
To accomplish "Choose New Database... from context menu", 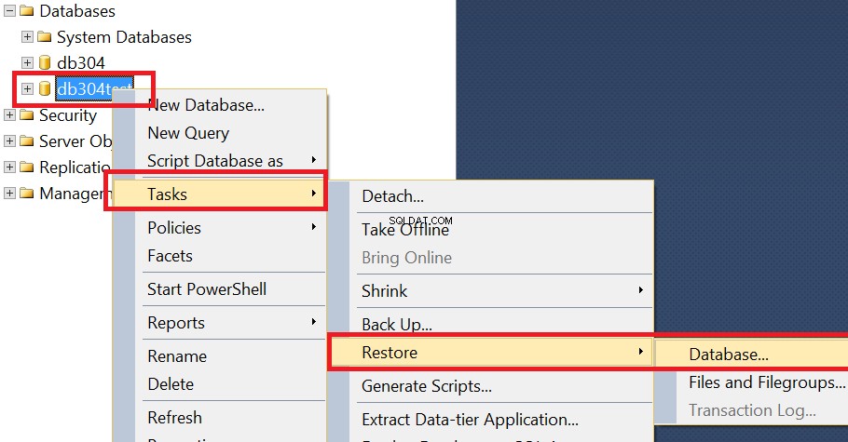I will click(219, 105).
